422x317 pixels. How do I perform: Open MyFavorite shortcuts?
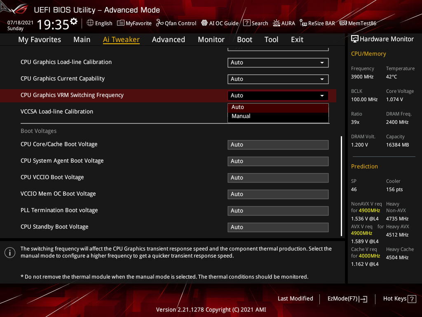coord(134,23)
